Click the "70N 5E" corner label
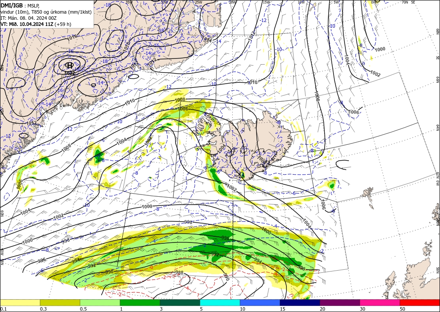This screenshot has height=312, width=440. point(408,2)
